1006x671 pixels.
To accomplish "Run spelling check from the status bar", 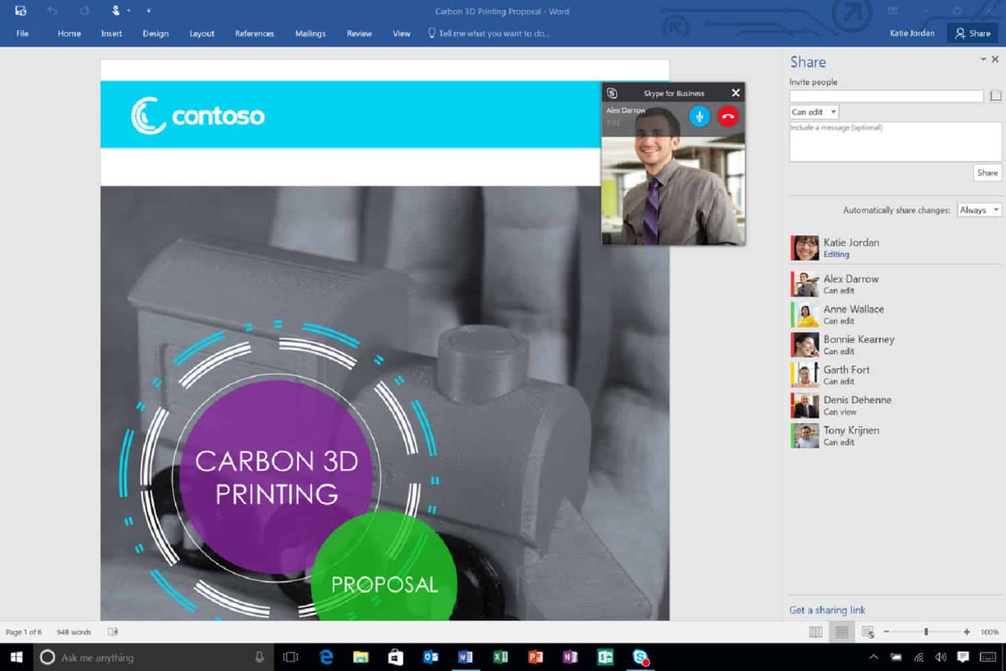I will [113, 631].
